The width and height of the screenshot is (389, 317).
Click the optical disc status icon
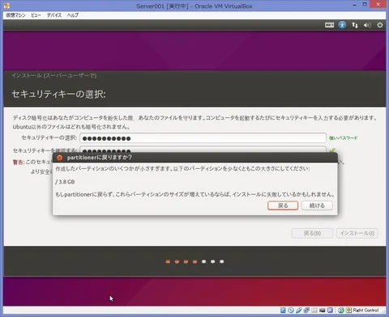click(x=291, y=311)
